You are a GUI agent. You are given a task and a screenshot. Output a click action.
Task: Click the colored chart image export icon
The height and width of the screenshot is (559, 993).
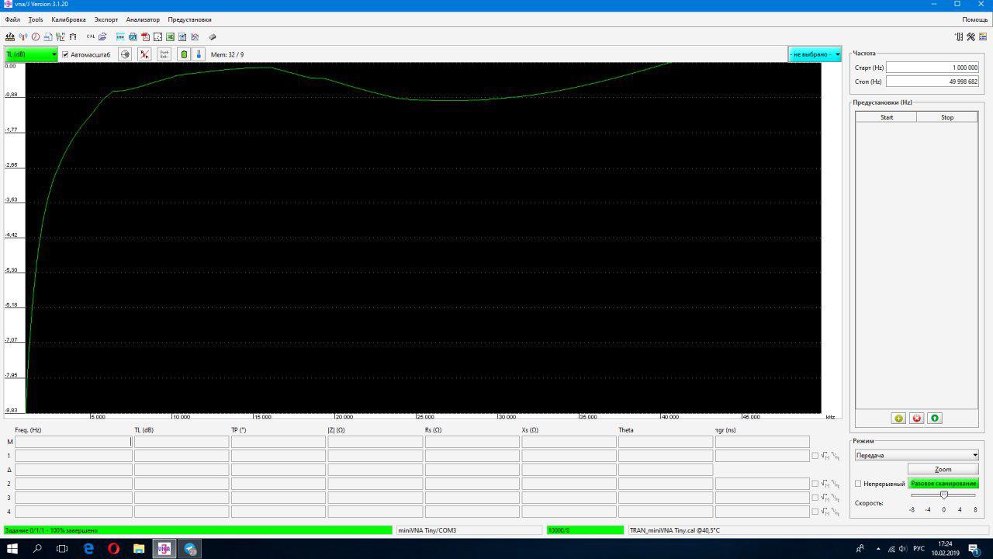pyautogui.click(x=195, y=36)
